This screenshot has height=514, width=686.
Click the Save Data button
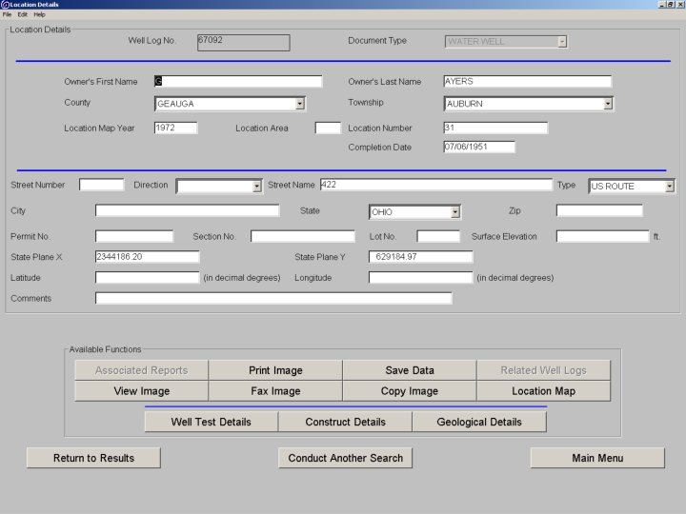(410, 370)
